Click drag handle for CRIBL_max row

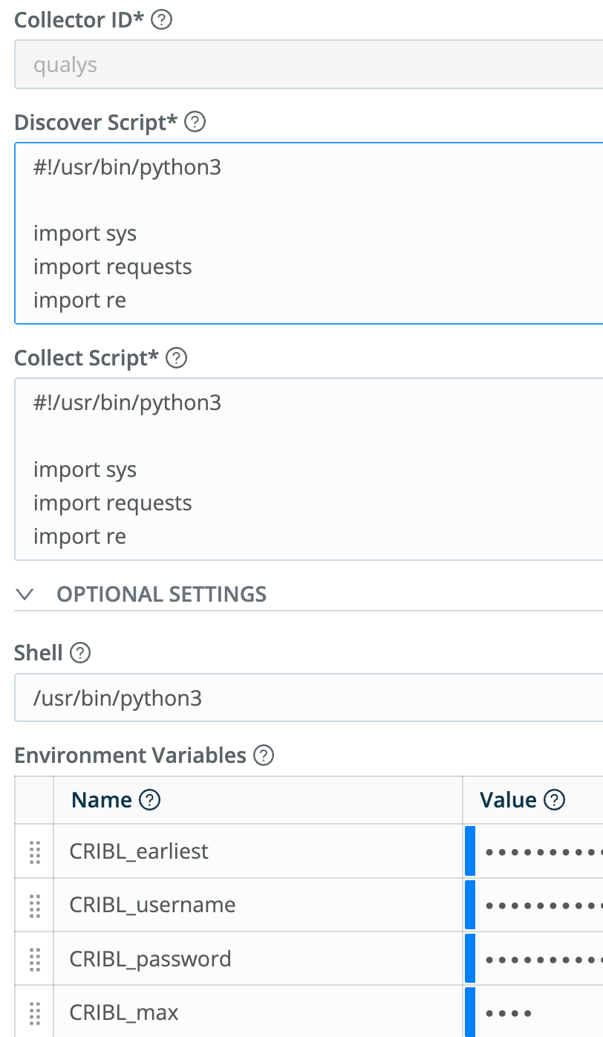pyautogui.click(x=34, y=1012)
